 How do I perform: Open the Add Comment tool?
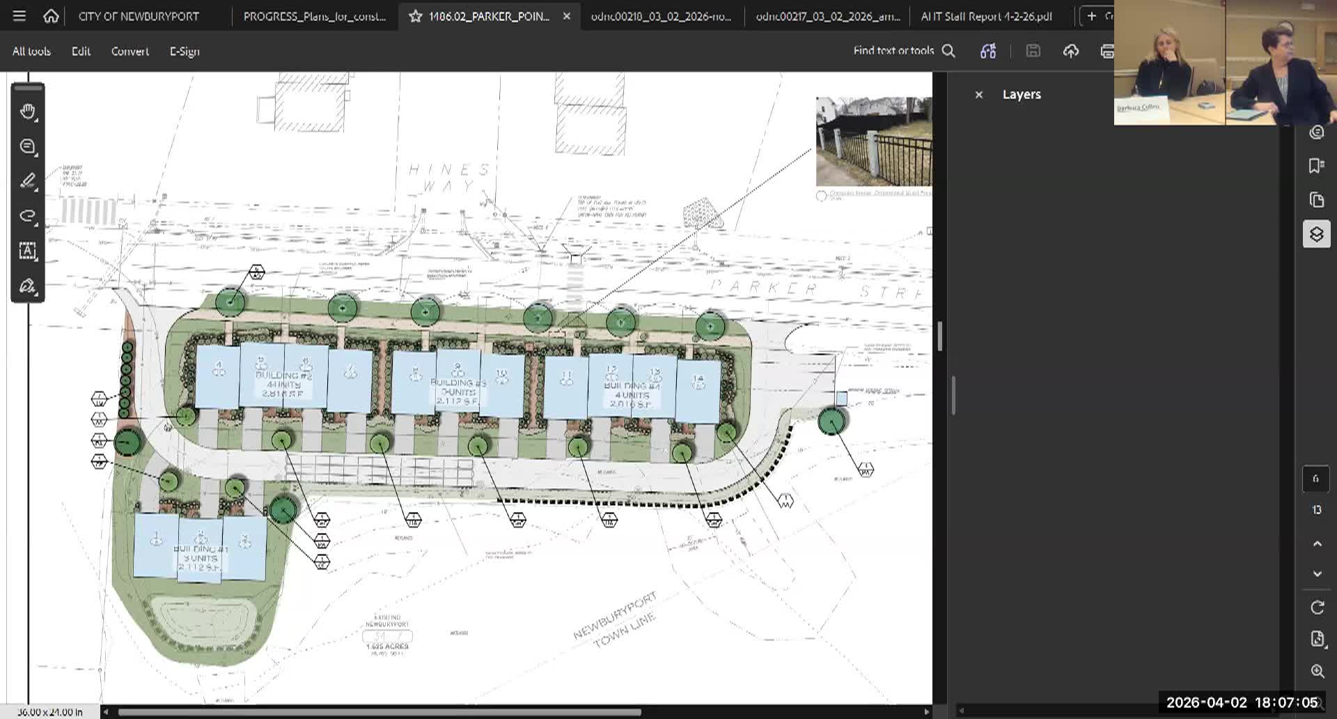(x=27, y=146)
